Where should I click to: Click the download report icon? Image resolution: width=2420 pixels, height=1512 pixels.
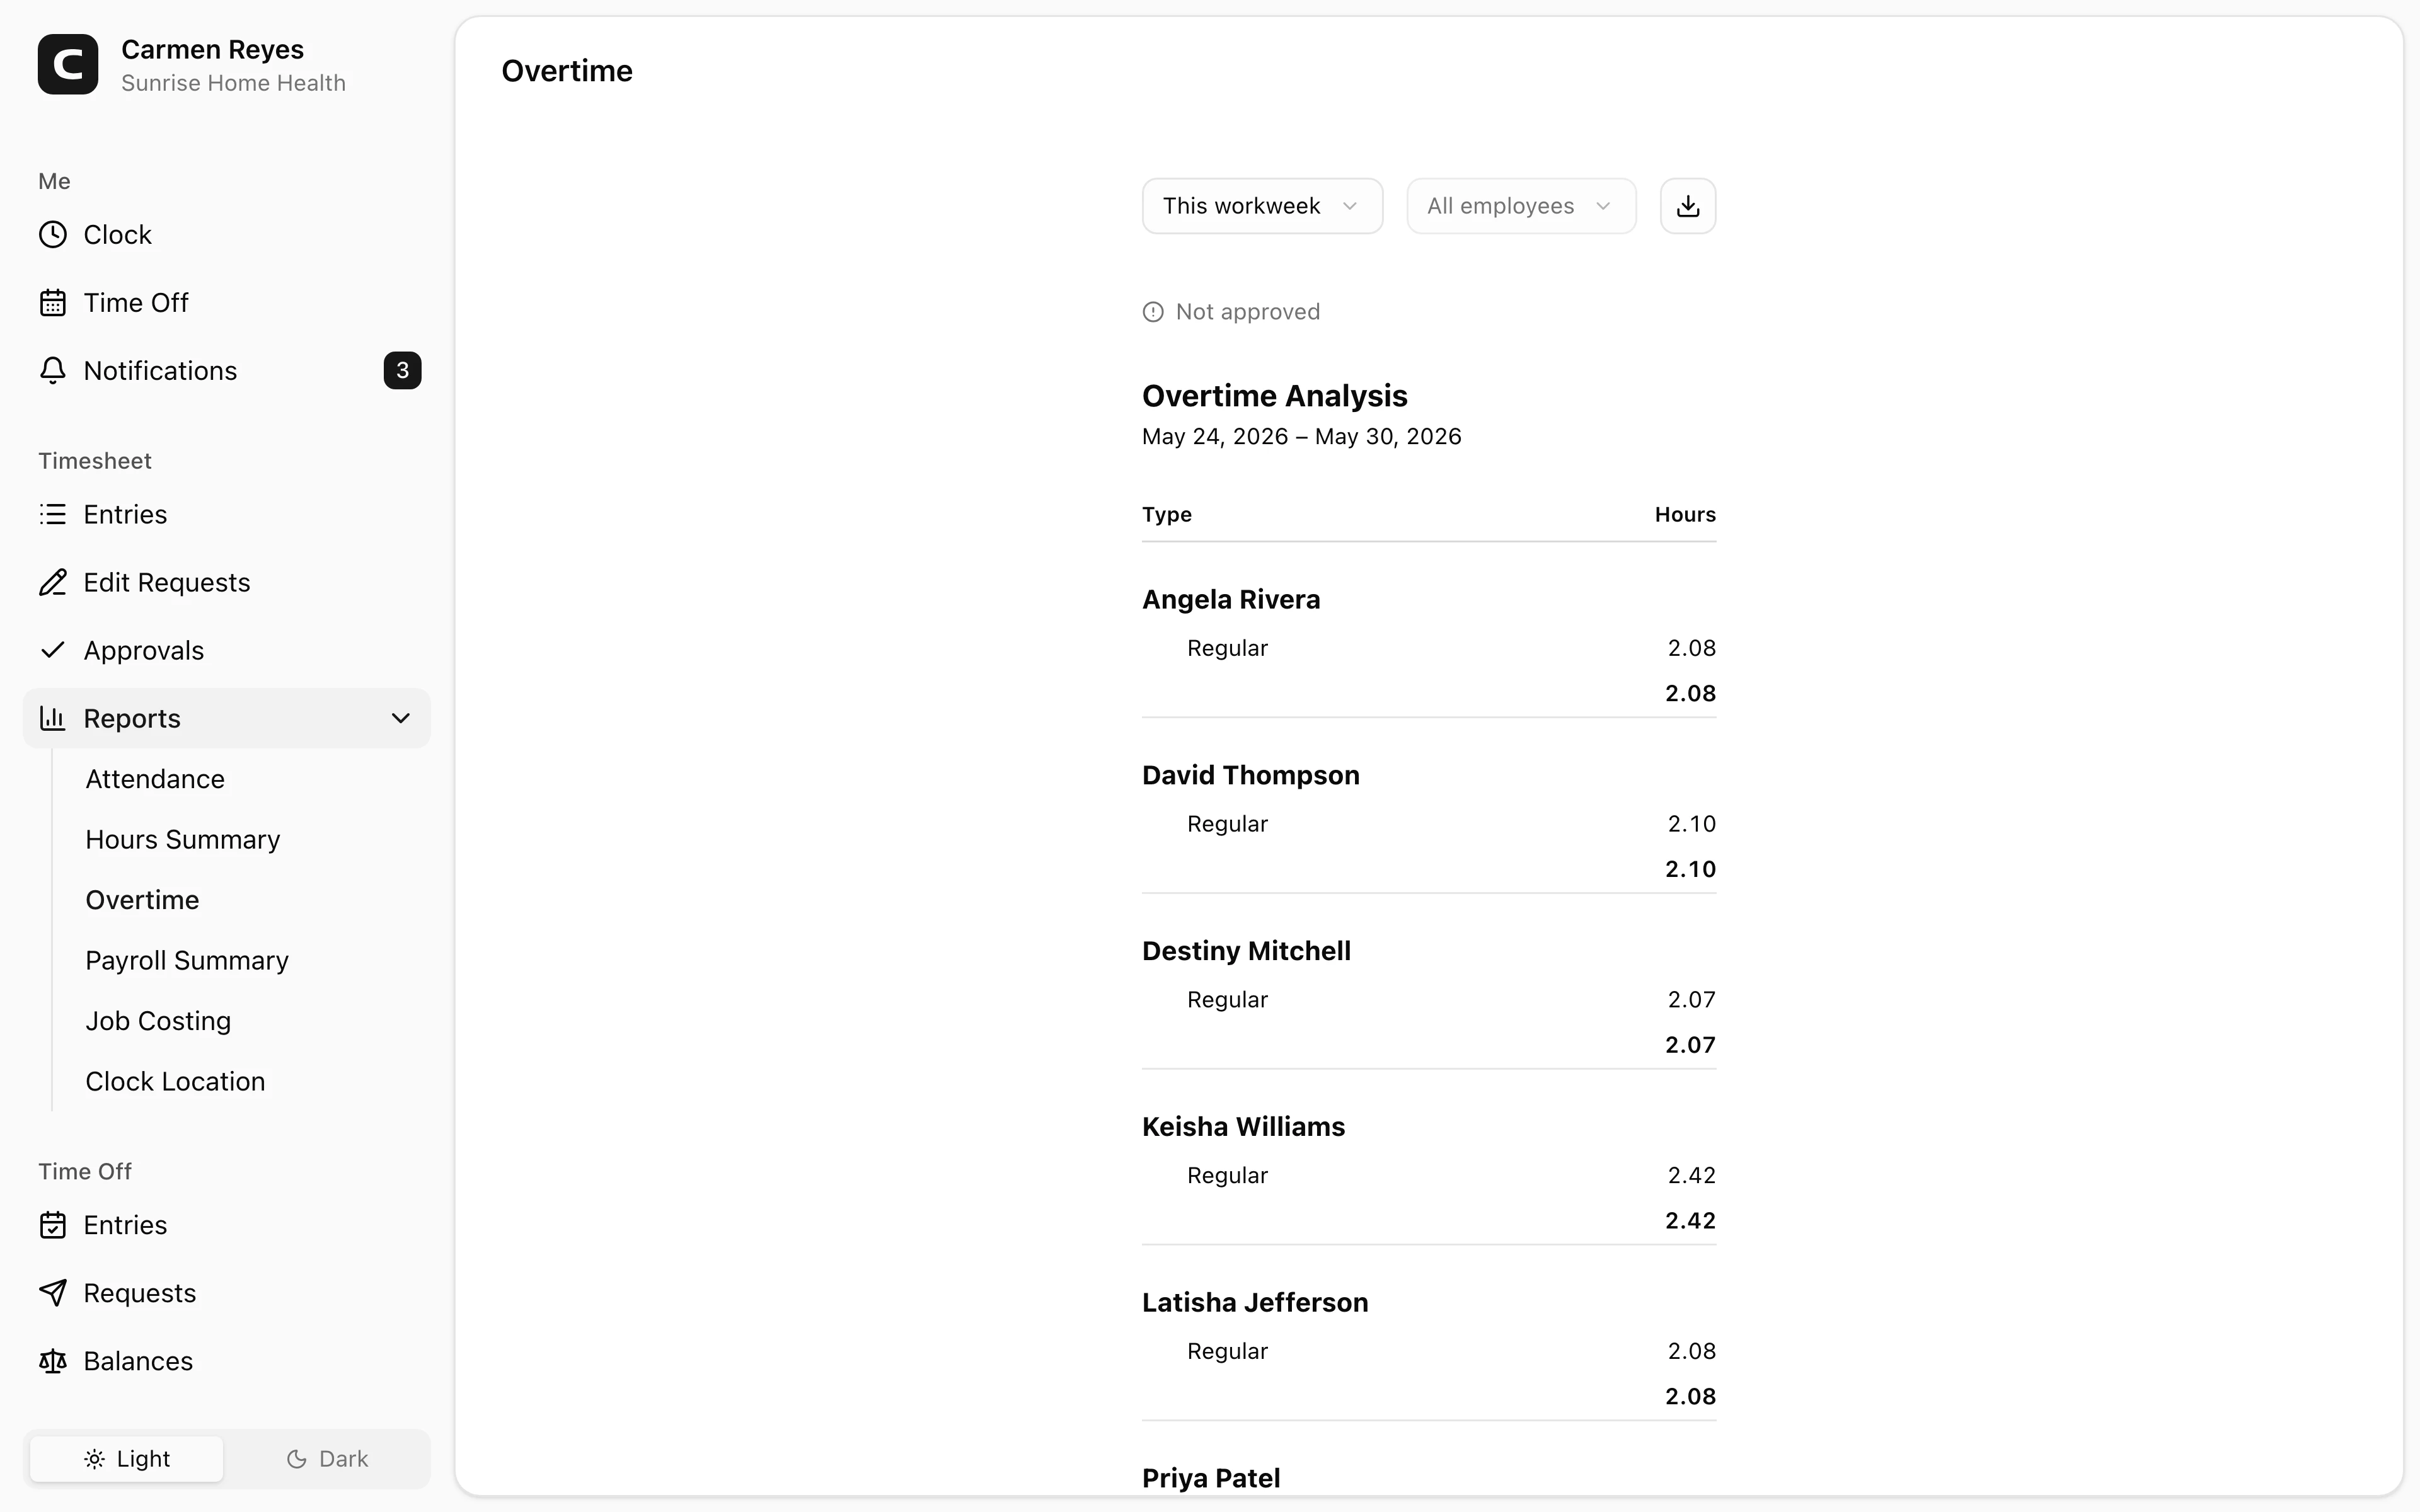click(x=1688, y=206)
